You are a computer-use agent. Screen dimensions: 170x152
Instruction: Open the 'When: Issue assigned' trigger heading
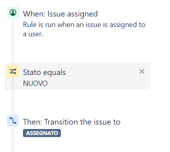pos(60,14)
